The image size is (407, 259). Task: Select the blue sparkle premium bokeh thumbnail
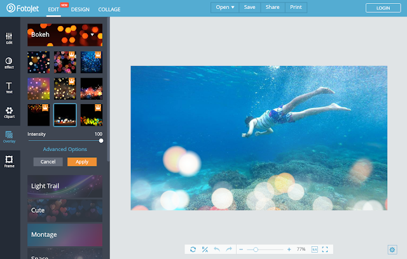coord(92,62)
